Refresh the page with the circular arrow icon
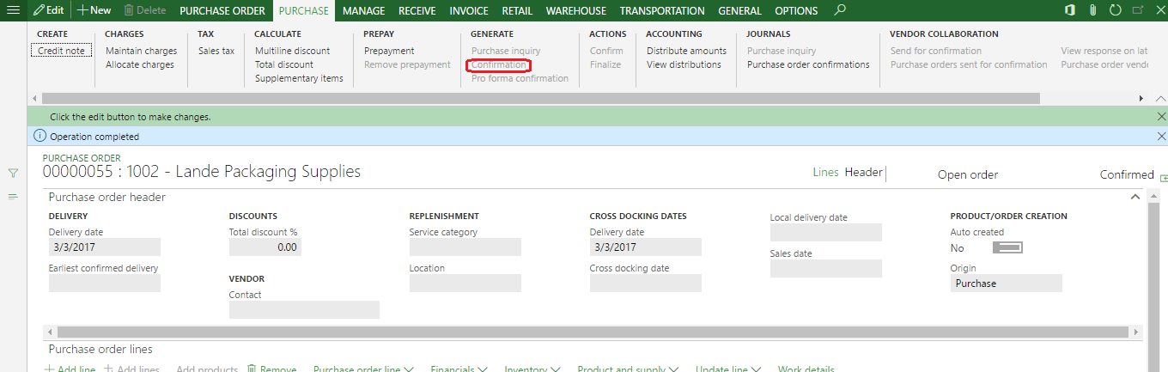Viewport: 1168px width, 372px height. click(1115, 10)
